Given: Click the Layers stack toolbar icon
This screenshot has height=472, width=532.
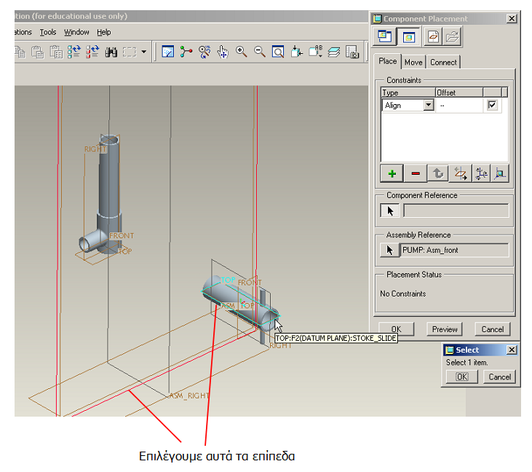Looking at the screenshot, I should pyautogui.click(x=334, y=52).
